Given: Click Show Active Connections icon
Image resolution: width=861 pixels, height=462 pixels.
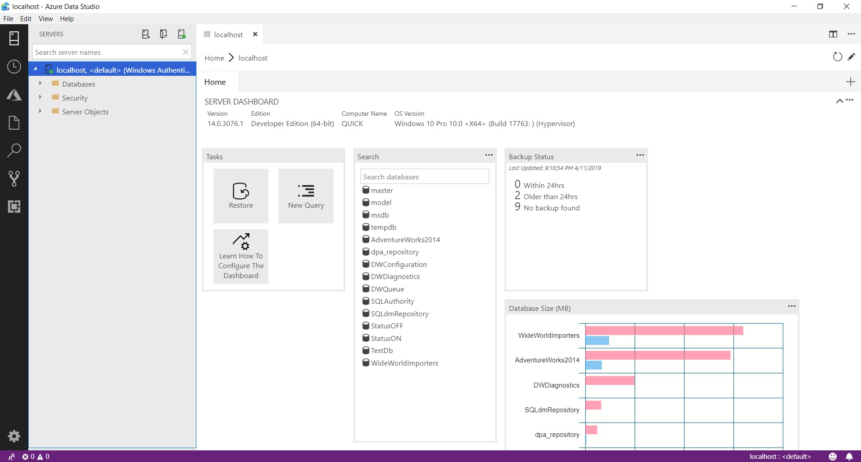Looking at the screenshot, I should point(182,34).
